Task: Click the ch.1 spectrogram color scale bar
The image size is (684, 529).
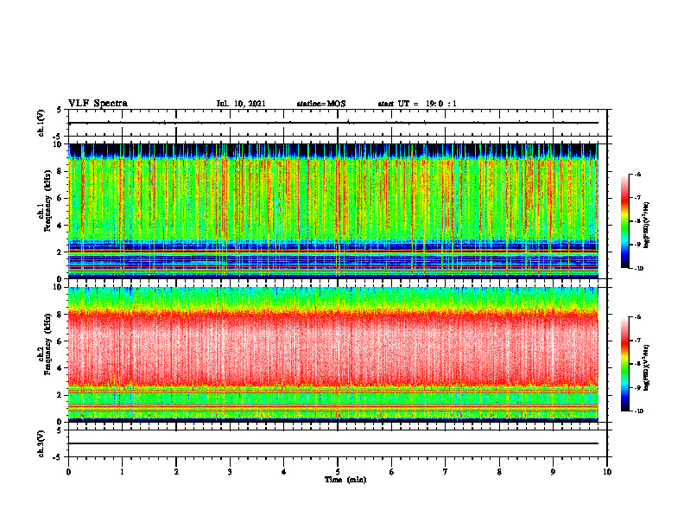Action: tap(624, 221)
